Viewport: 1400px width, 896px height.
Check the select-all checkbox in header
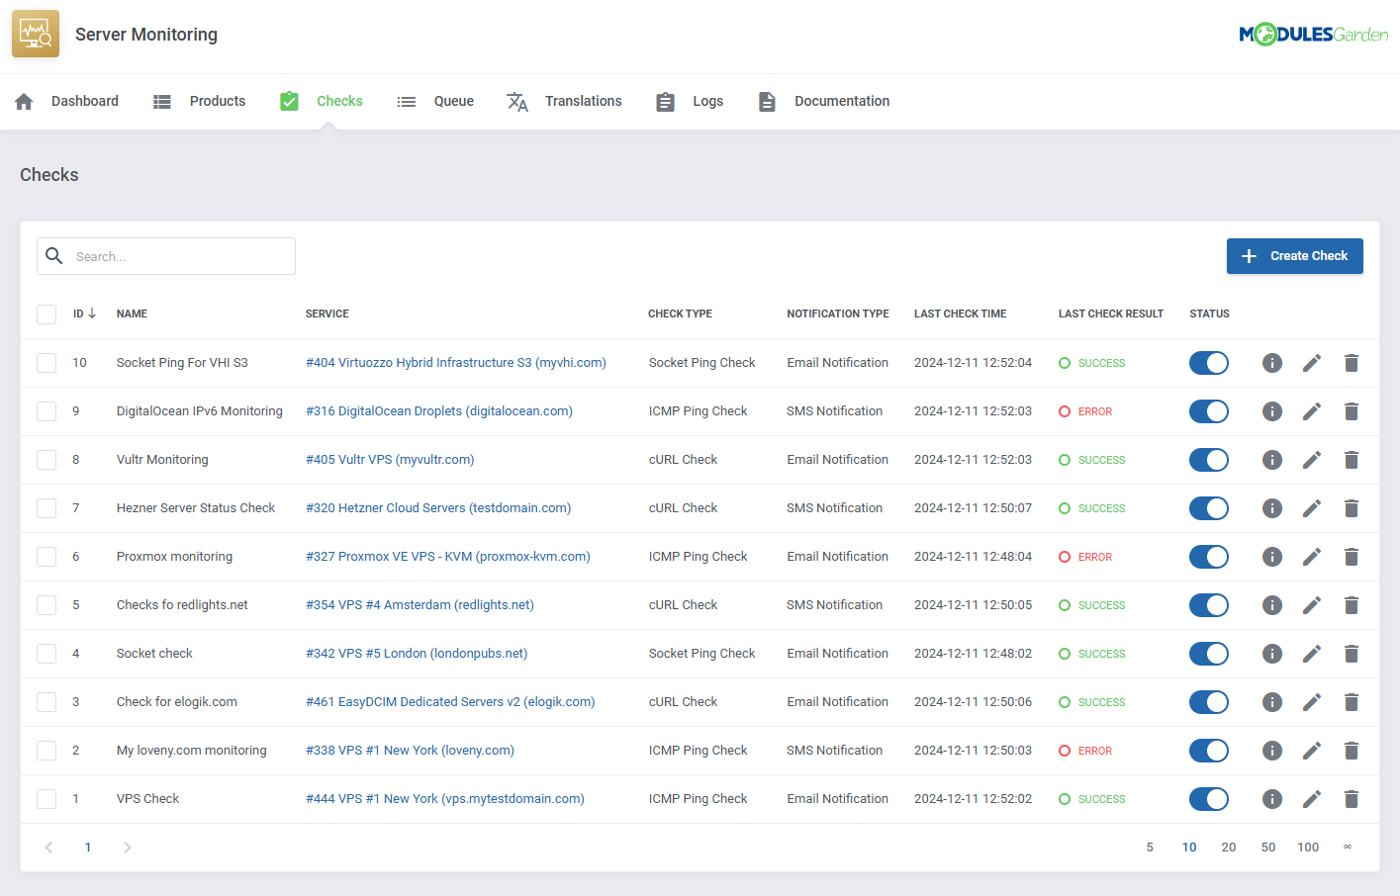46,314
